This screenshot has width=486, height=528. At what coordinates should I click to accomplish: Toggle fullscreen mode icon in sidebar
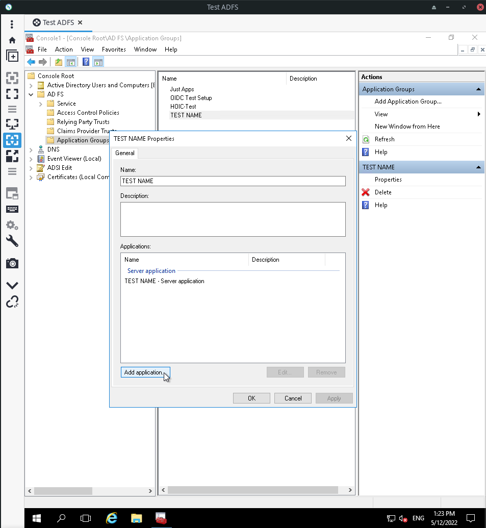point(12,94)
